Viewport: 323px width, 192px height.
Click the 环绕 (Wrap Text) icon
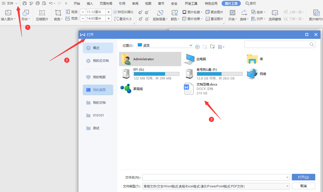coord(232,13)
